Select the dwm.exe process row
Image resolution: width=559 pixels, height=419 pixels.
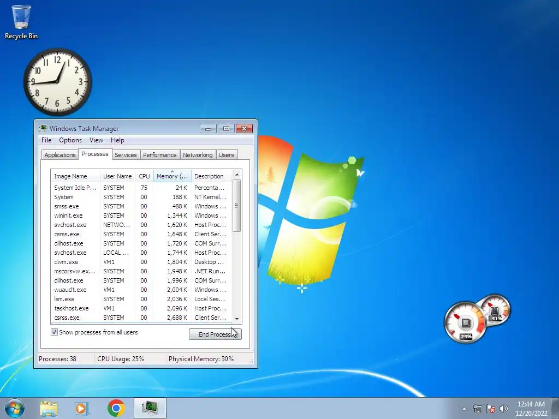tap(141, 261)
